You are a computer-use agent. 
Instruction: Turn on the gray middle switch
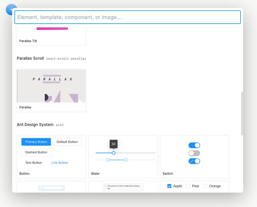(194, 153)
